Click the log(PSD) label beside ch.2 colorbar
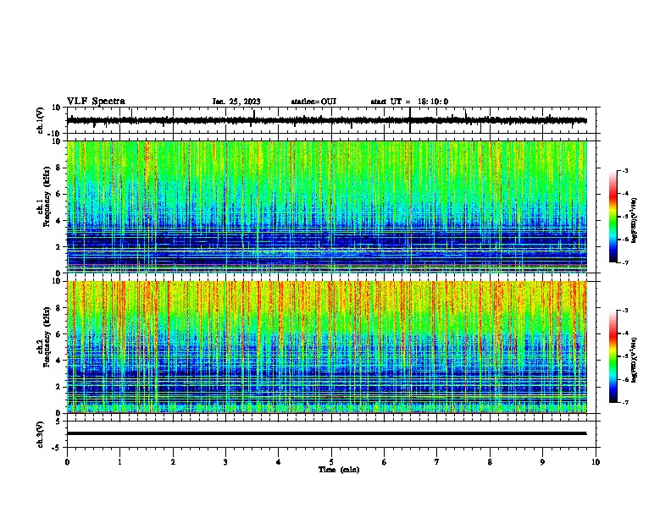The image size is (671, 518). click(634, 360)
